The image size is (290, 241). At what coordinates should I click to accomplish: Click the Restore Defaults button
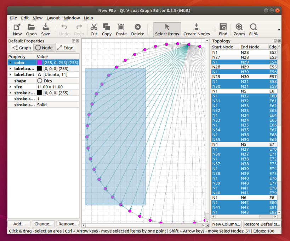tap(262, 224)
